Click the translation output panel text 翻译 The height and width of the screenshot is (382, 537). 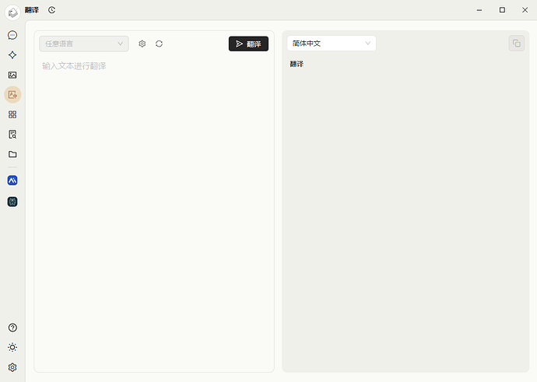point(297,64)
